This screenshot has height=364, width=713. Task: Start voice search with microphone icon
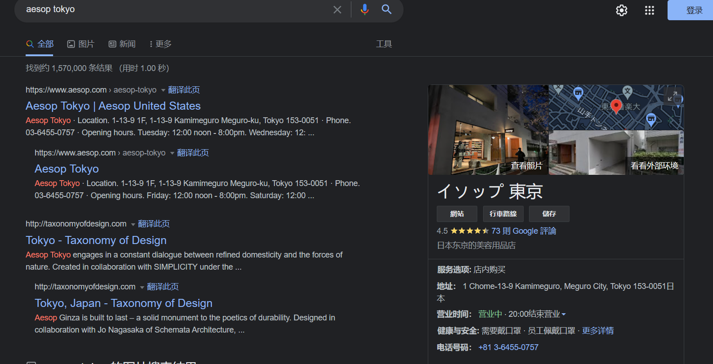pos(365,9)
